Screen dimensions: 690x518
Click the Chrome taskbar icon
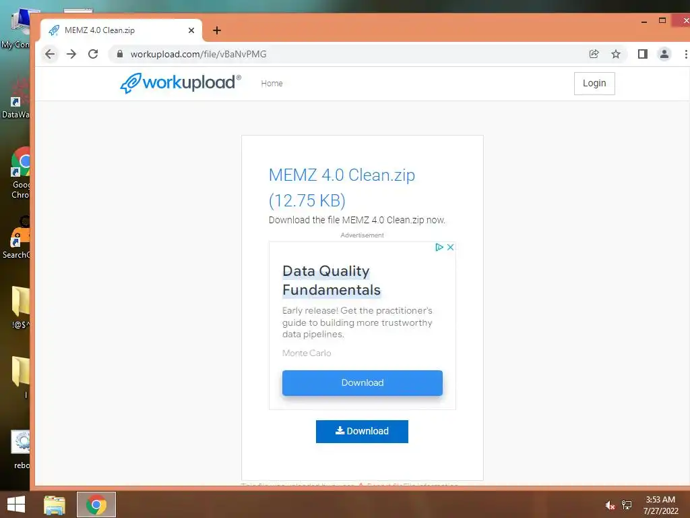click(96, 505)
